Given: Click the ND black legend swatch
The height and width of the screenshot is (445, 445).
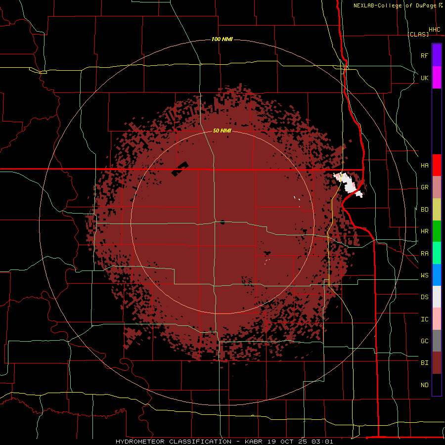Looking at the screenshot, I should coord(437,385).
